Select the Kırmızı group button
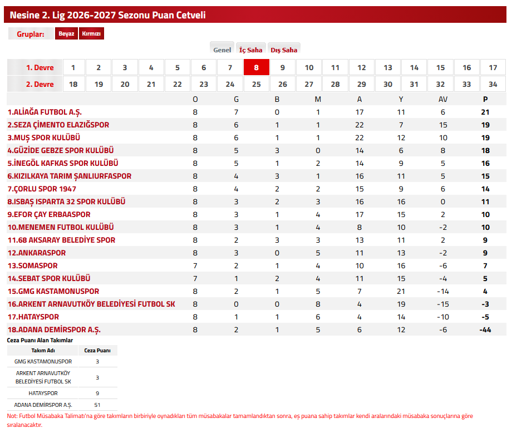The height and width of the screenshot is (433, 507). click(x=91, y=33)
